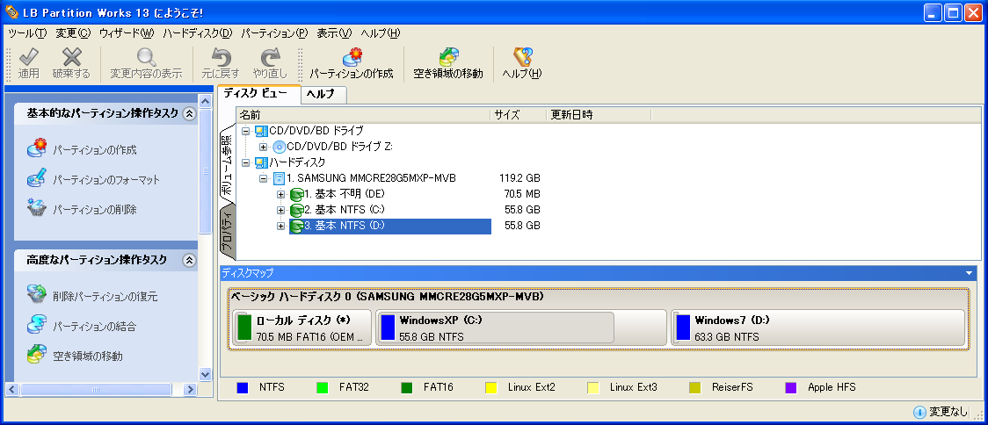The height and width of the screenshot is (425, 988).
Task: Open the ヘルプ(H) menu in menu bar
Action: pyautogui.click(x=381, y=32)
